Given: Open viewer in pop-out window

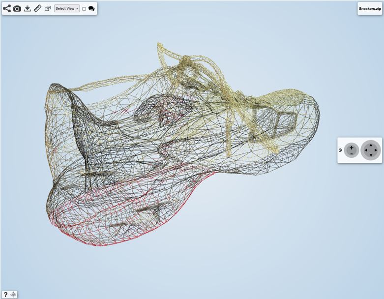Looking at the screenshot, I should pyautogui.click(x=48, y=8).
